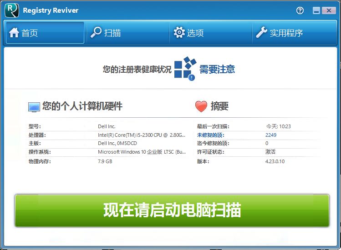Viewport: 341px width, 250px height.
Task: Open the 选项 options tab
Action: pyautogui.click(x=211, y=33)
